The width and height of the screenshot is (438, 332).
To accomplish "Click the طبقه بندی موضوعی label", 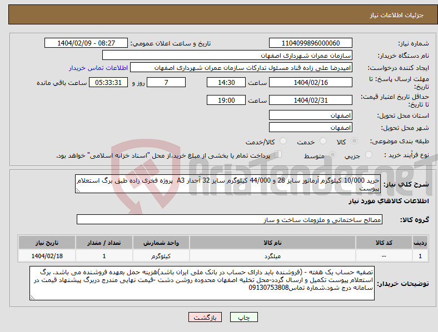I will (400, 142).
